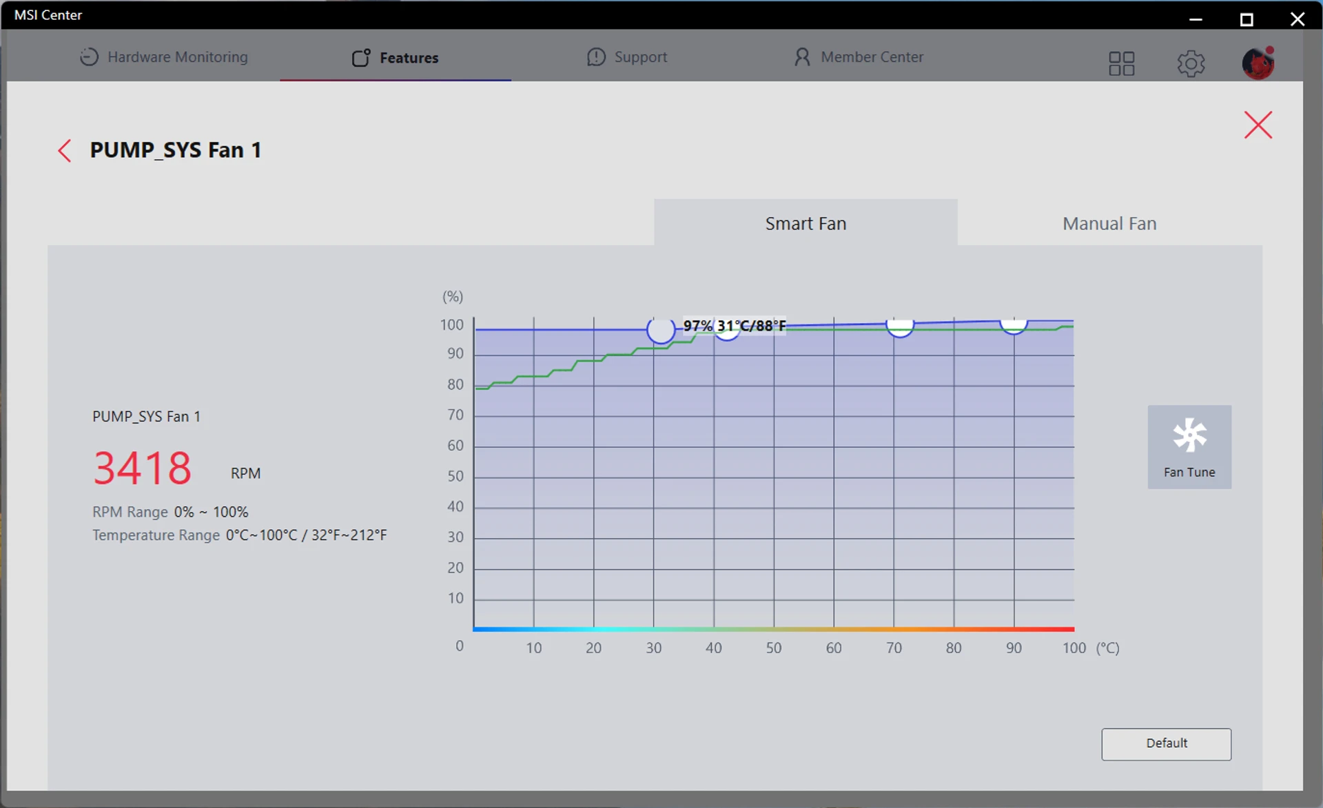Viewport: 1323px width, 808px height.
Task: Select the fan curve point near 42°C
Action: 726,333
